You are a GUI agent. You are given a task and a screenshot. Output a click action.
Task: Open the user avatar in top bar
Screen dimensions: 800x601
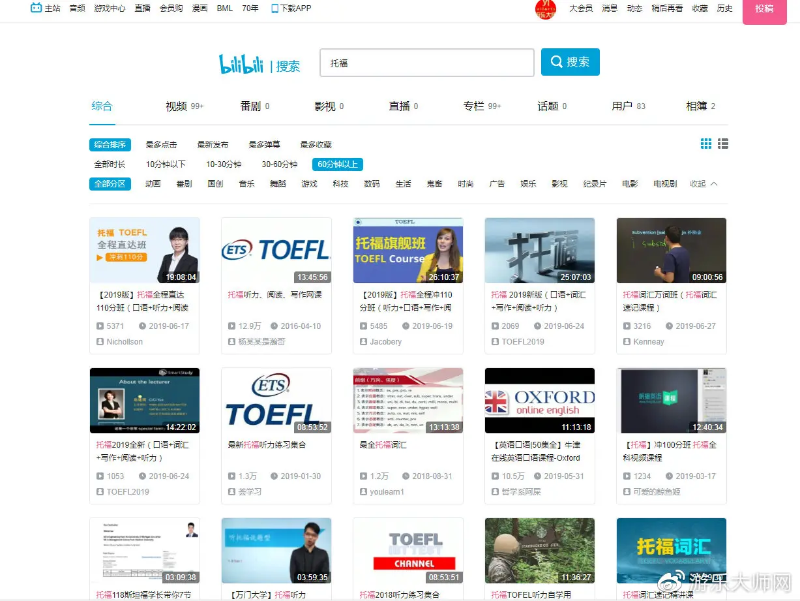(546, 9)
